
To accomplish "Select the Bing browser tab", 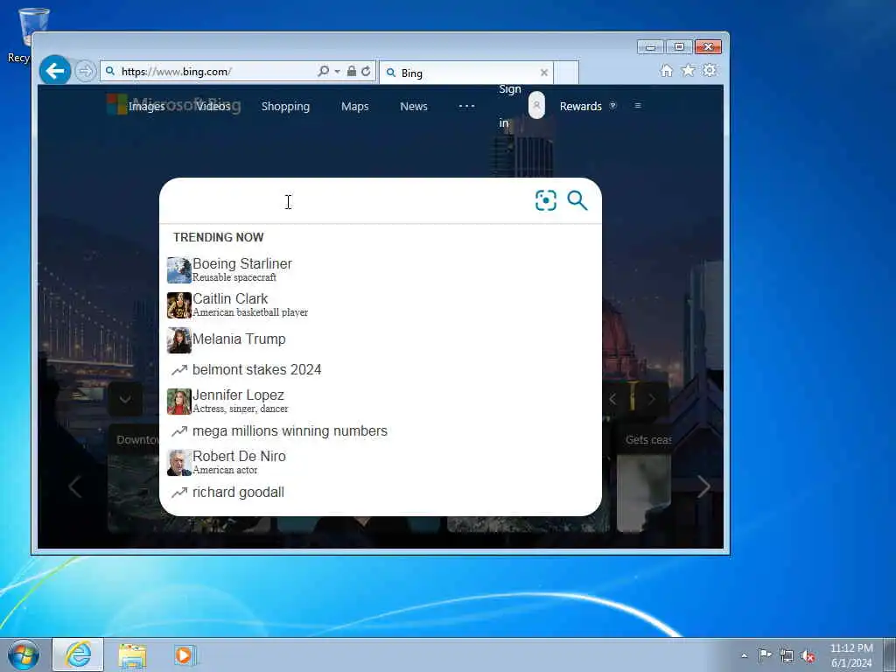I will (x=466, y=73).
